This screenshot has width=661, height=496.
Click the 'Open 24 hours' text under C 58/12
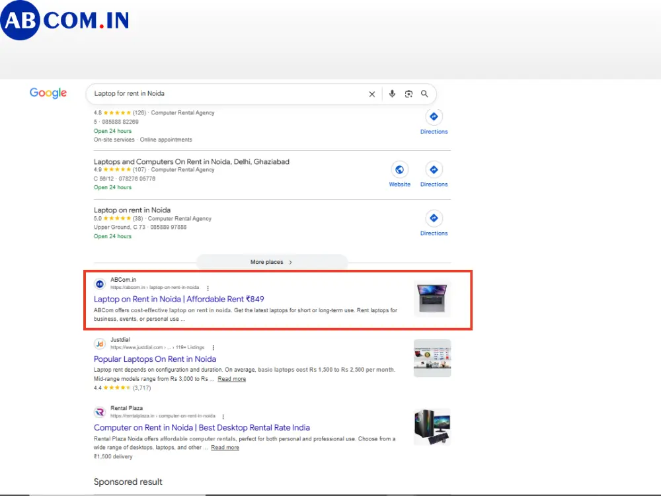click(x=112, y=187)
